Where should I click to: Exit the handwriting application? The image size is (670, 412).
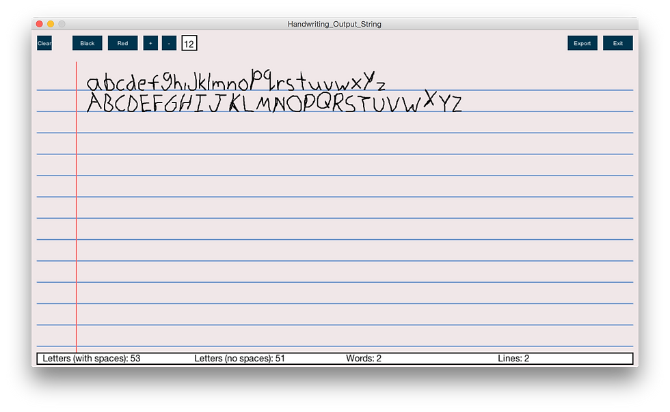pos(617,43)
